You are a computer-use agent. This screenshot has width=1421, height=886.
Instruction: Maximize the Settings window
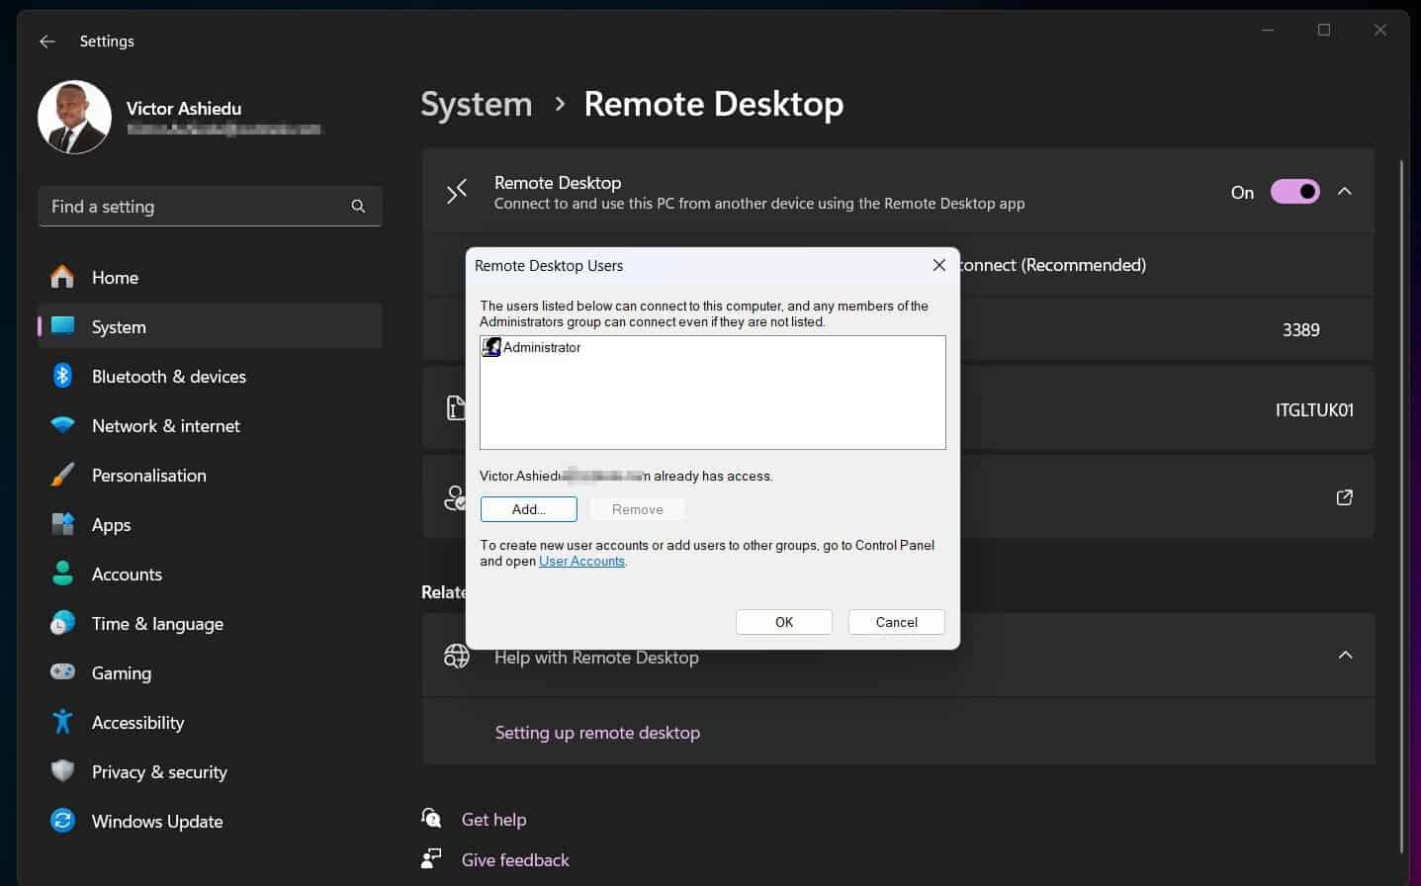(x=1324, y=31)
